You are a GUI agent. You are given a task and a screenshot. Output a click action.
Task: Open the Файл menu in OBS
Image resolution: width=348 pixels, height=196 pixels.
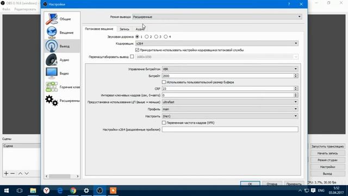click(x=6, y=9)
